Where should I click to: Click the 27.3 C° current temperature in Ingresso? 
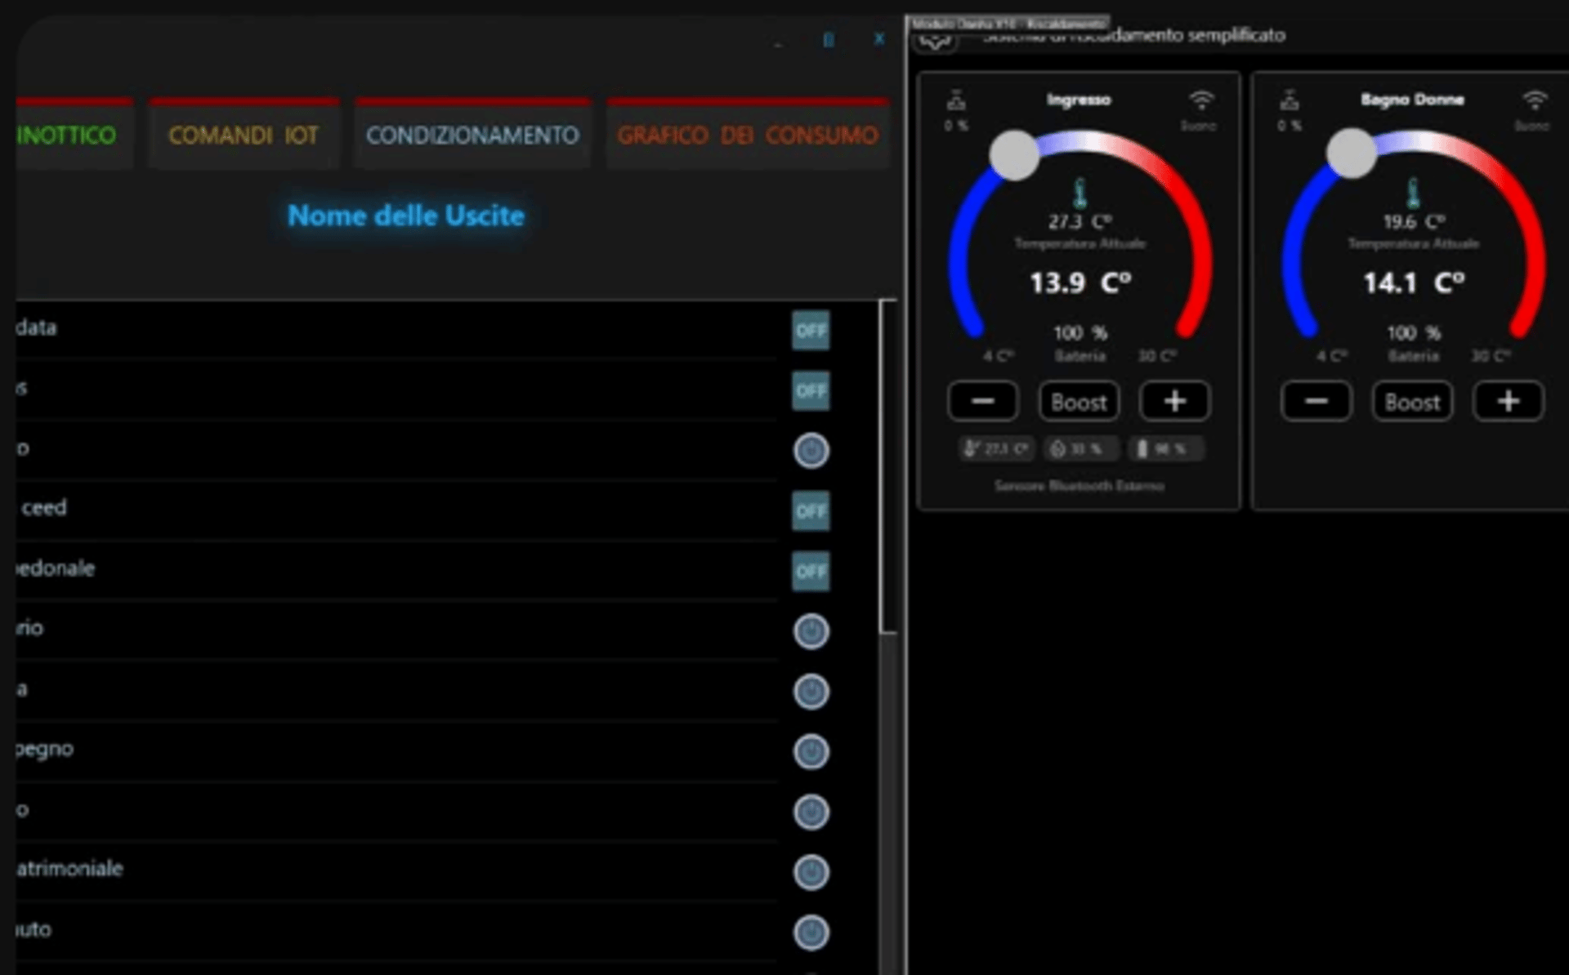pyautogui.click(x=1080, y=222)
